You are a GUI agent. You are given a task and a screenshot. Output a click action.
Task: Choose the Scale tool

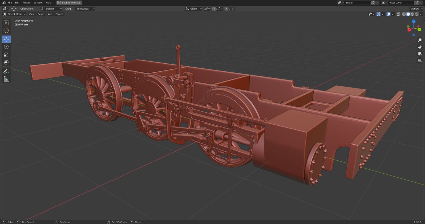click(x=6, y=55)
